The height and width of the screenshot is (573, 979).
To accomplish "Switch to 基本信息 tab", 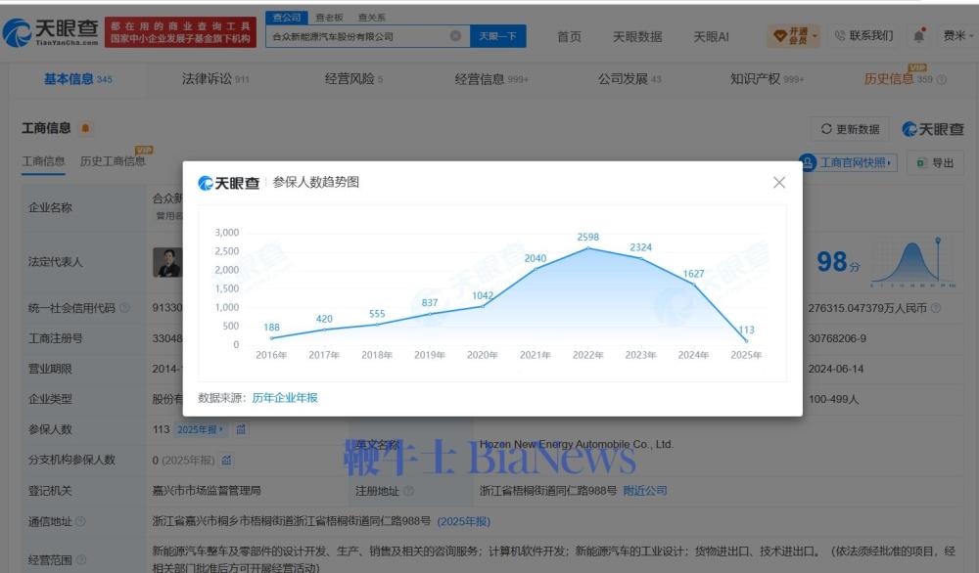I will [x=77, y=79].
